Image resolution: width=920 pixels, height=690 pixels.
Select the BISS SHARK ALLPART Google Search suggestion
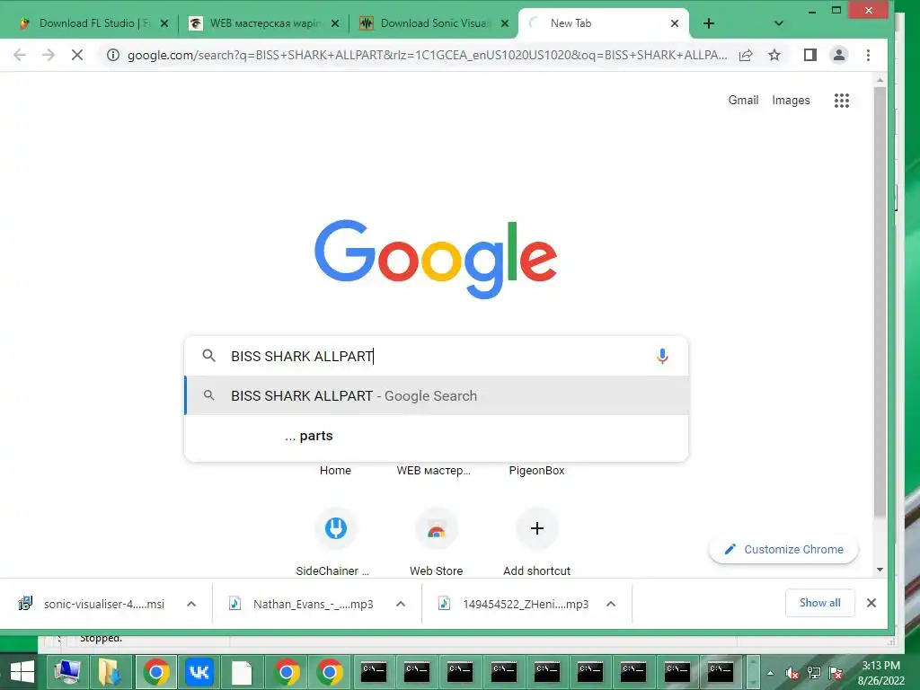(x=437, y=396)
